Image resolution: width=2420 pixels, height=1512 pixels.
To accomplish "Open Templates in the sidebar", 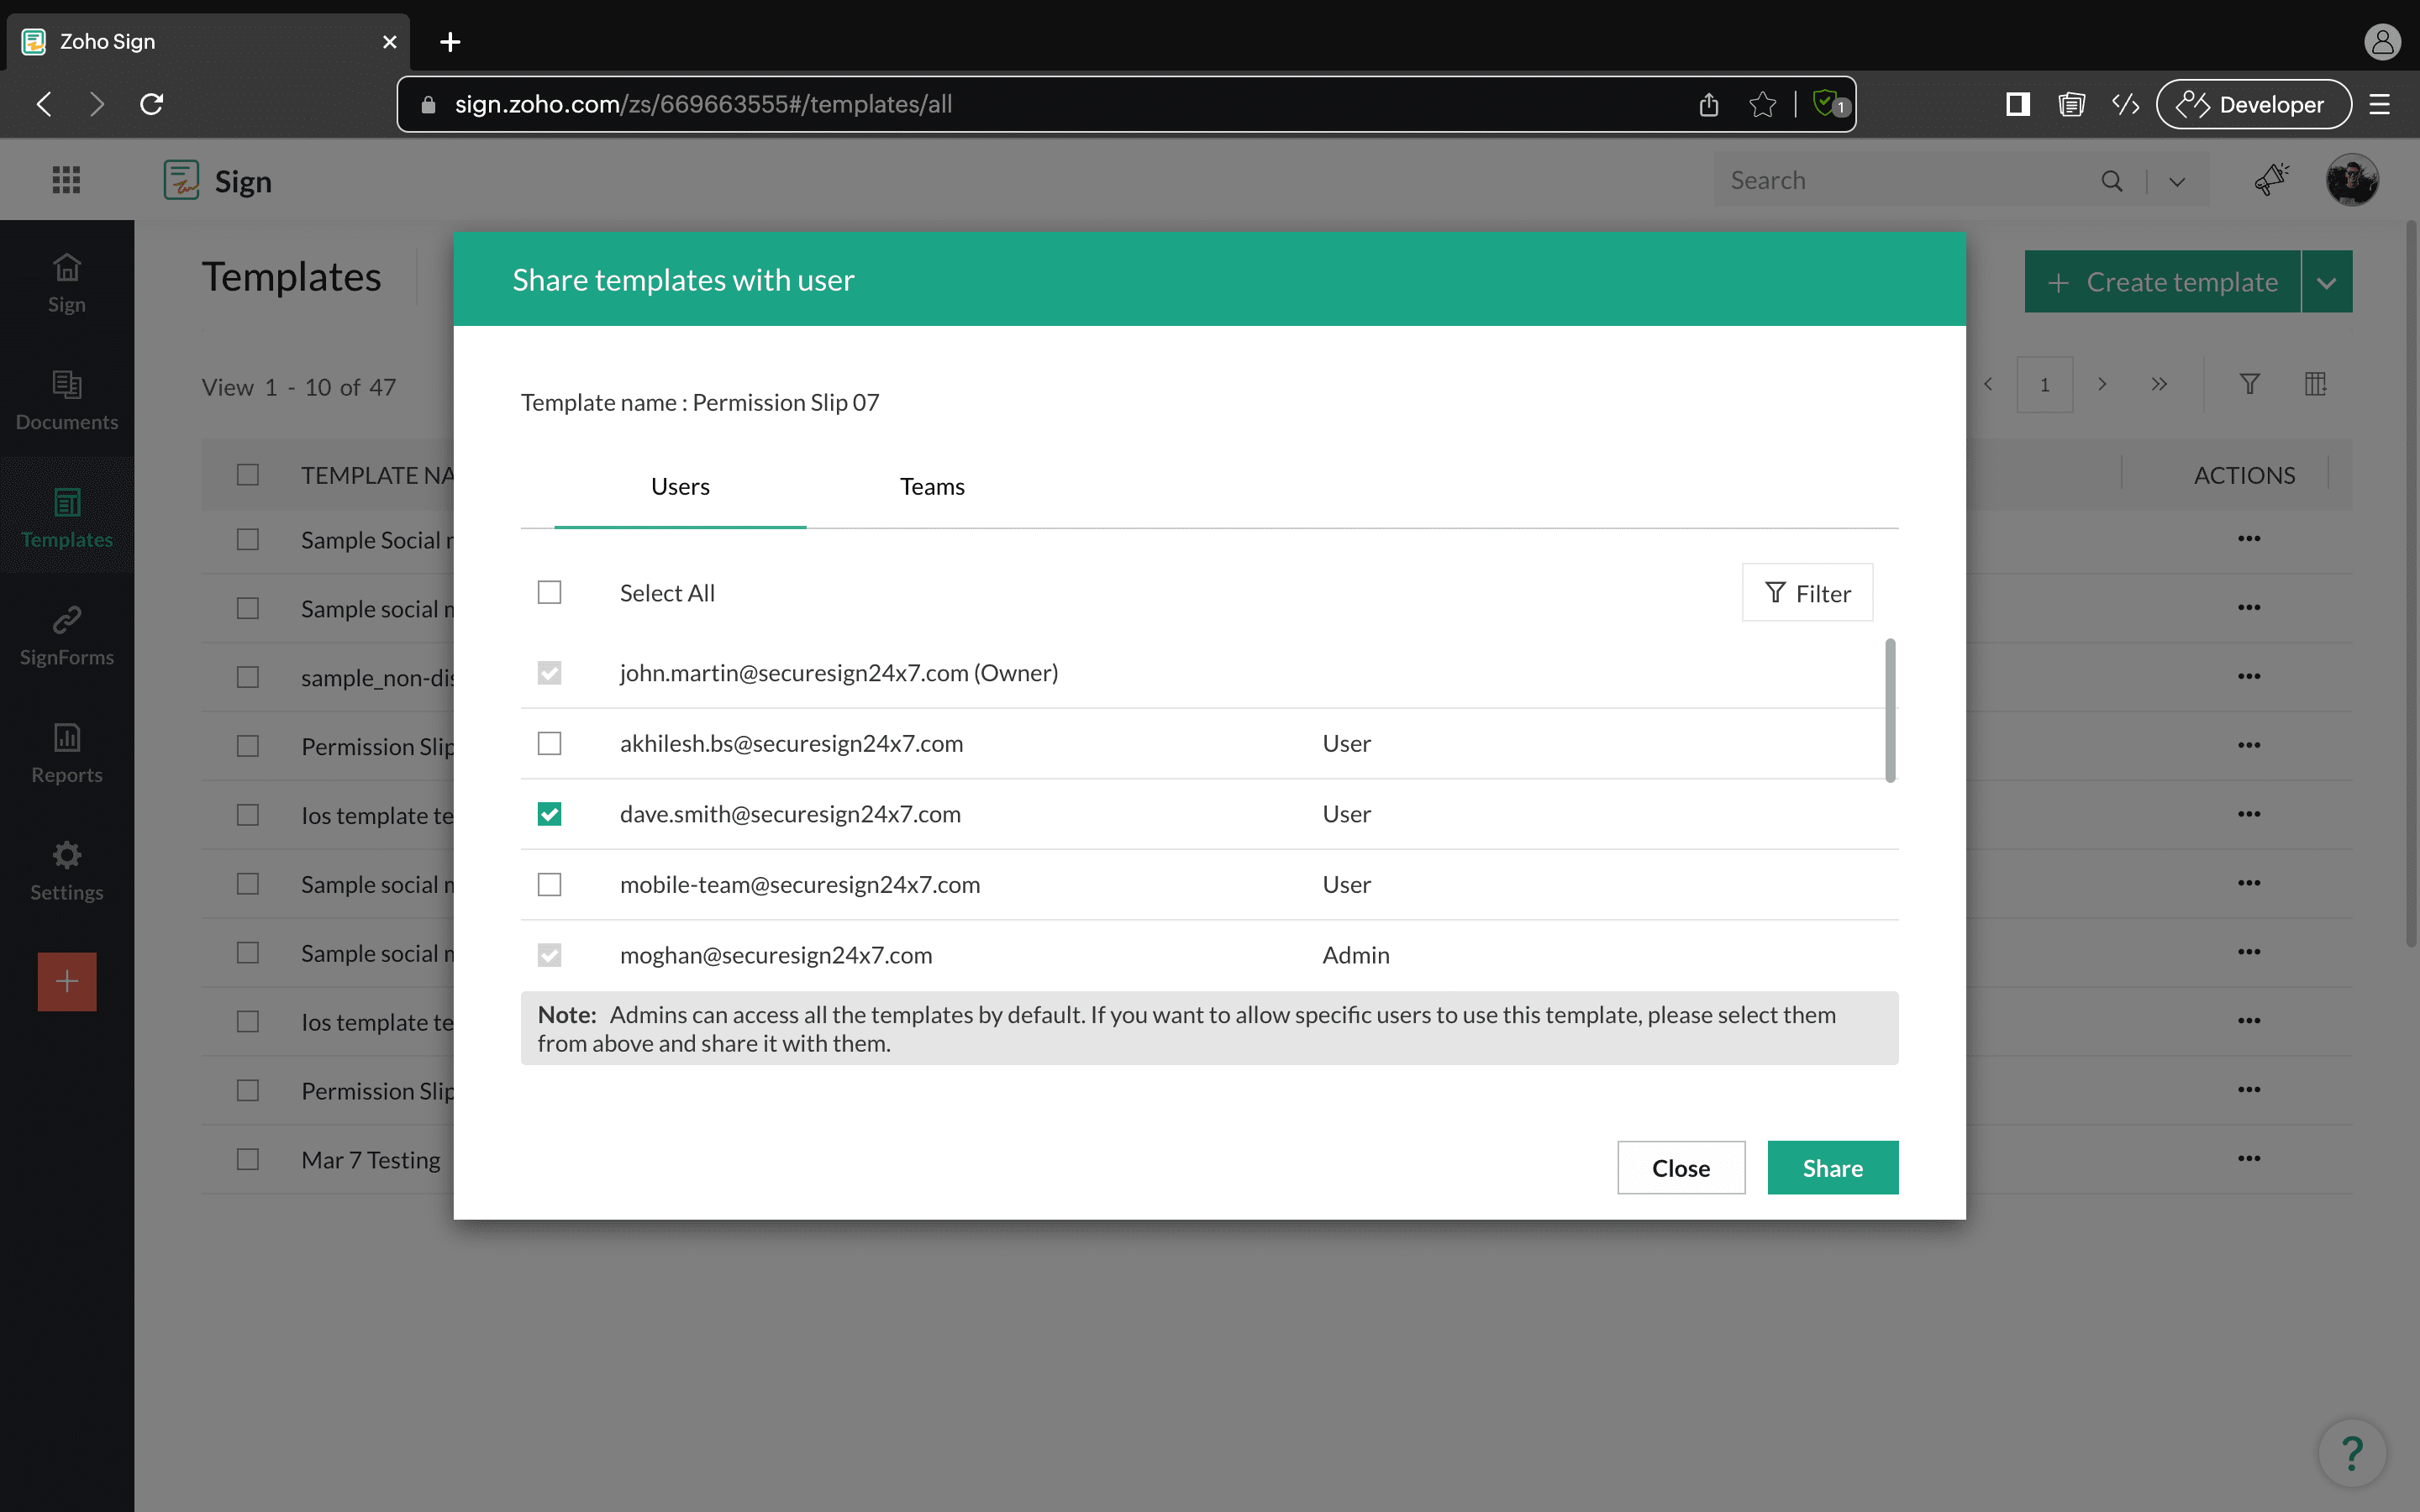I will pyautogui.click(x=67, y=518).
